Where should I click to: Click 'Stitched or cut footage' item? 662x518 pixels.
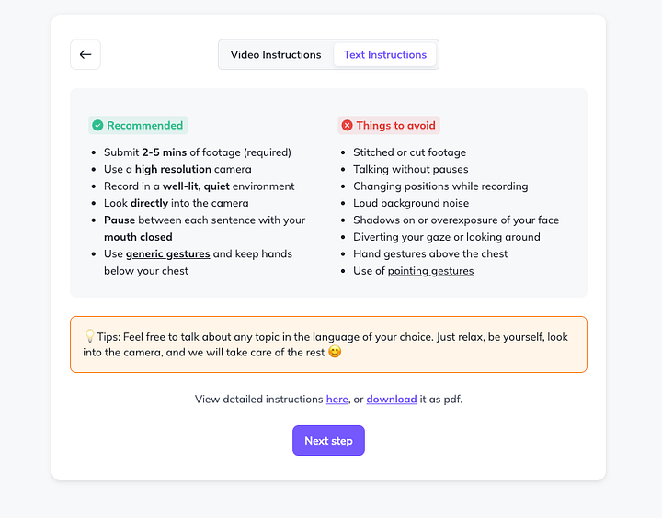tap(409, 152)
